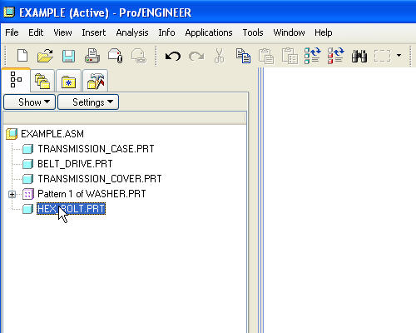The image size is (416, 333).
Task: Open the Settings dropdown
Action: click(x=88, y=102)
